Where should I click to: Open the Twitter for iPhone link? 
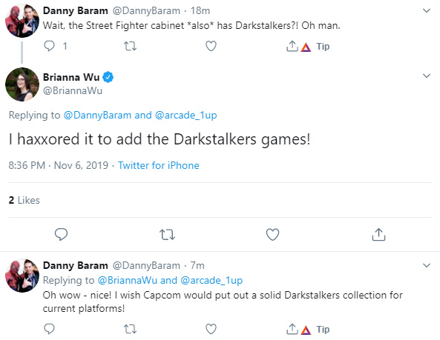point(159,165)
